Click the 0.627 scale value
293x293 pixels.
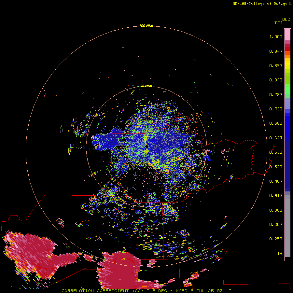[276, 138]
